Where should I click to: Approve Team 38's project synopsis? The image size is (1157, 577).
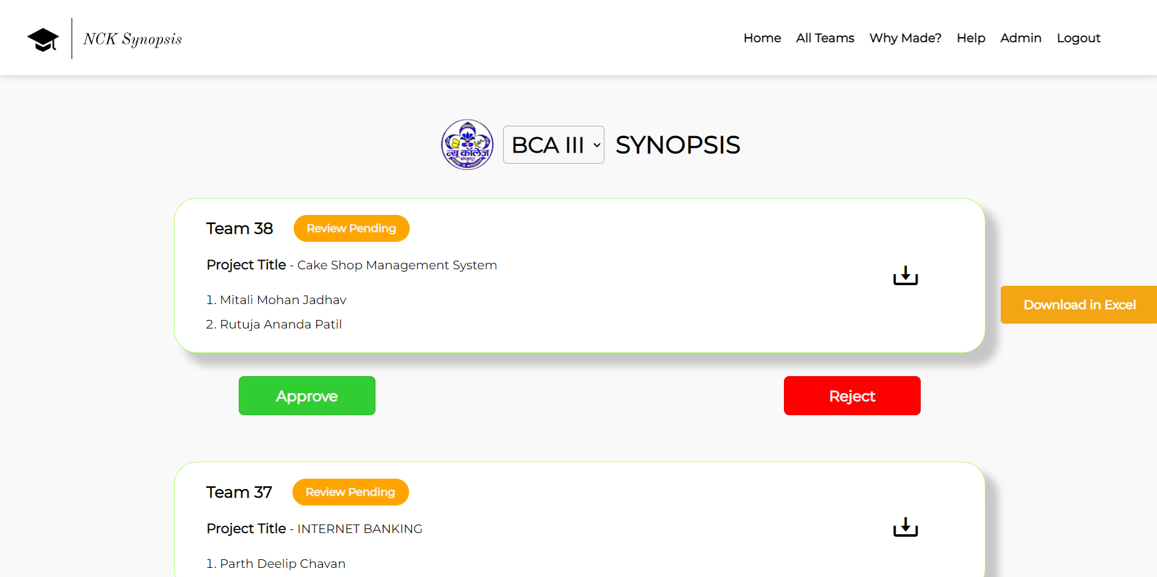306,396
